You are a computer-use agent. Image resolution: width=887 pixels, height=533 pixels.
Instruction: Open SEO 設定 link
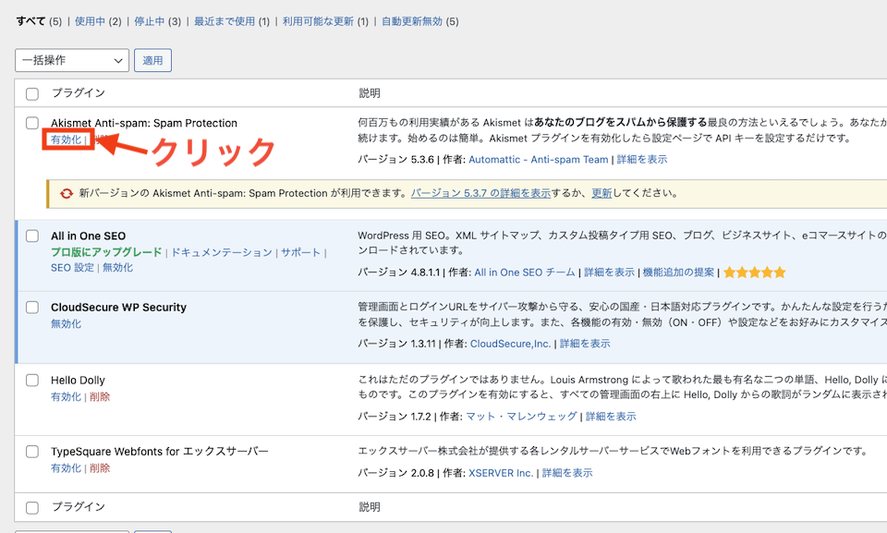(x=72, y=268)
